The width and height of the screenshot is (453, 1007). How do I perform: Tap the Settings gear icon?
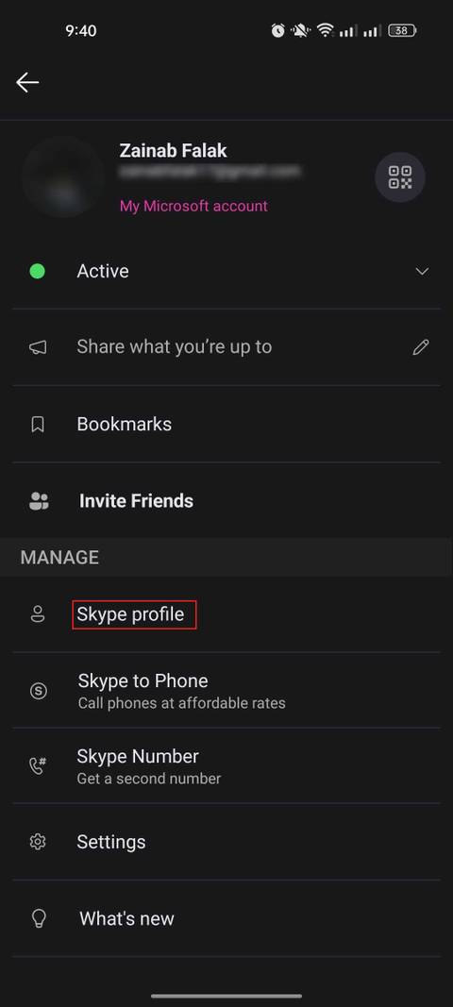pyautogui.click(x=38, y=841)
